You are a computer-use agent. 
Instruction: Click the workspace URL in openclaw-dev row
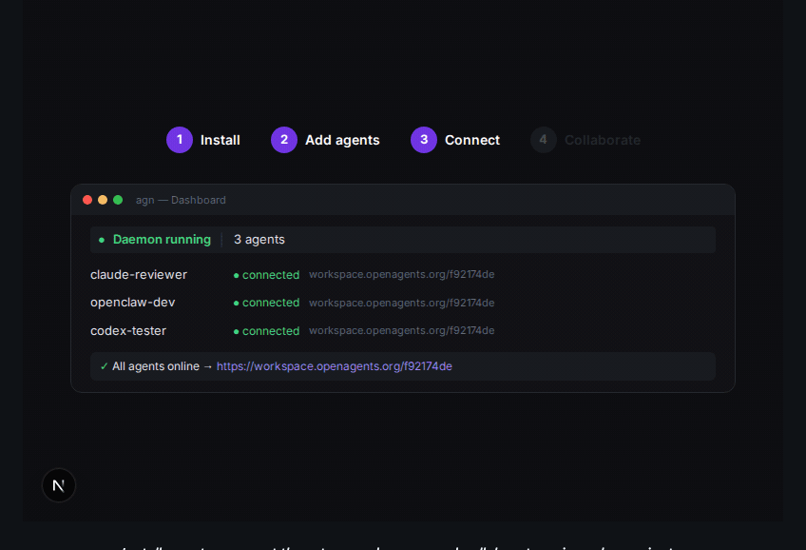coord(401,303)
